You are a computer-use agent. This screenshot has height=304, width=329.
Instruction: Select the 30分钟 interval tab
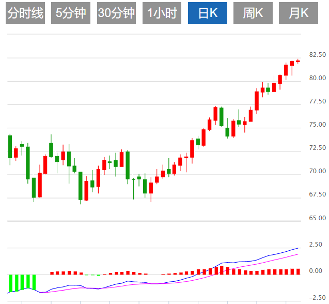point(116,13)
